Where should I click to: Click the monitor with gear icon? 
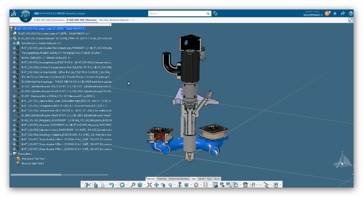point(215,185)
